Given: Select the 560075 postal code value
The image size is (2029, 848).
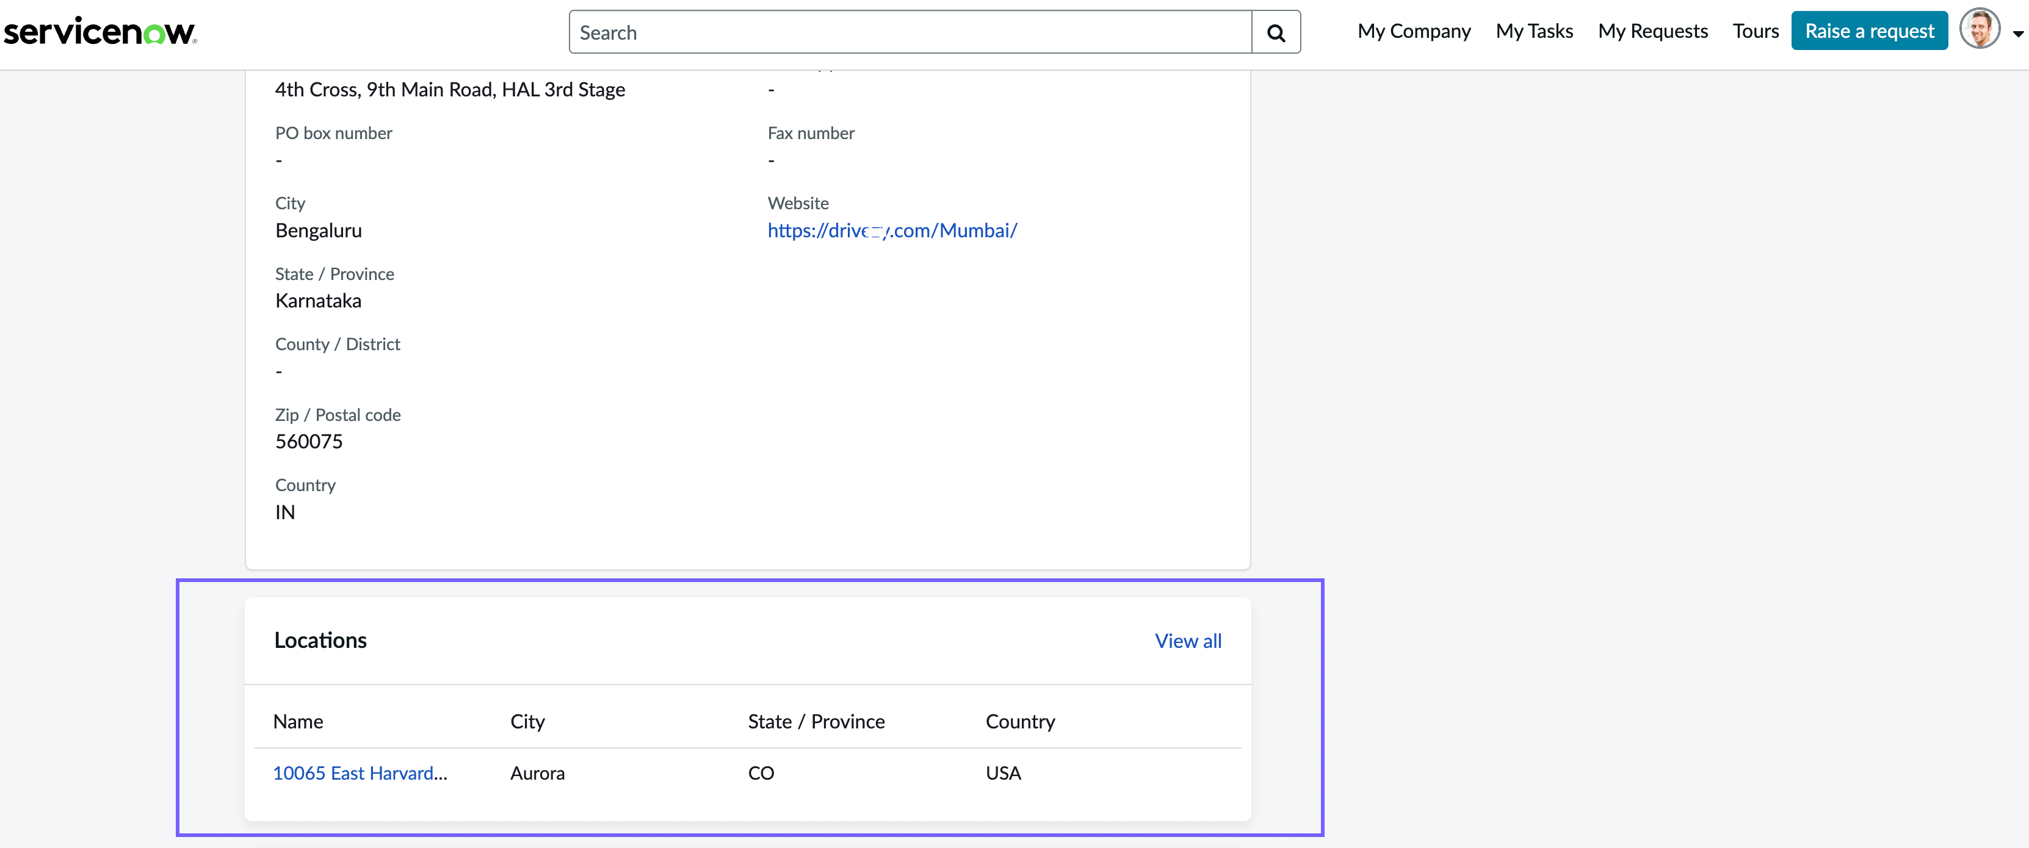Looking at the screenshot, I should 309,442.
